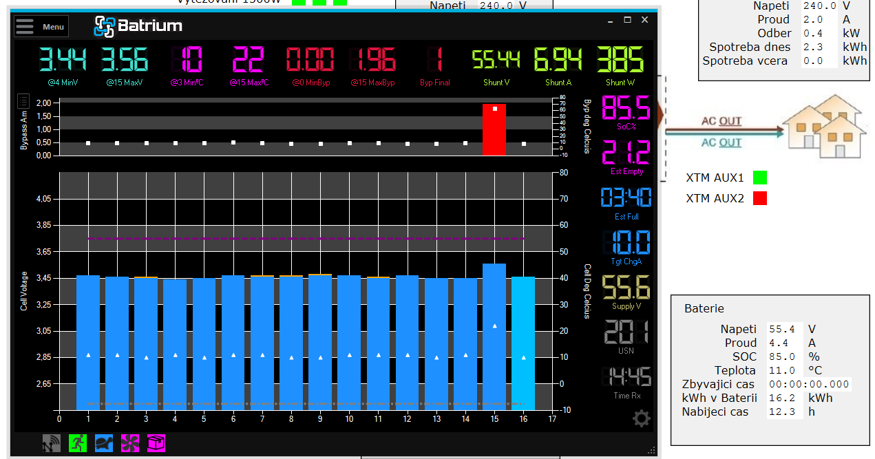Select the Max °C value 22
The height and width of the screenshot is (459, 875).
(249, 60)
